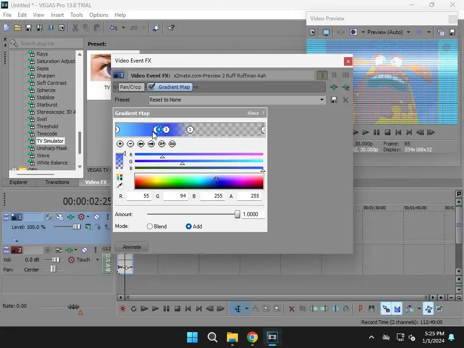Viewport: 464px width, 348px height.
Task: Remove gradient control point (minus icon)
Action: [130, 144]
